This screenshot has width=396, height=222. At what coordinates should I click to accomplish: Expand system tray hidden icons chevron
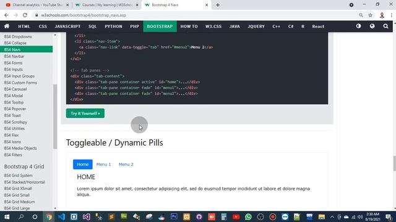click(x=332, y=216)
